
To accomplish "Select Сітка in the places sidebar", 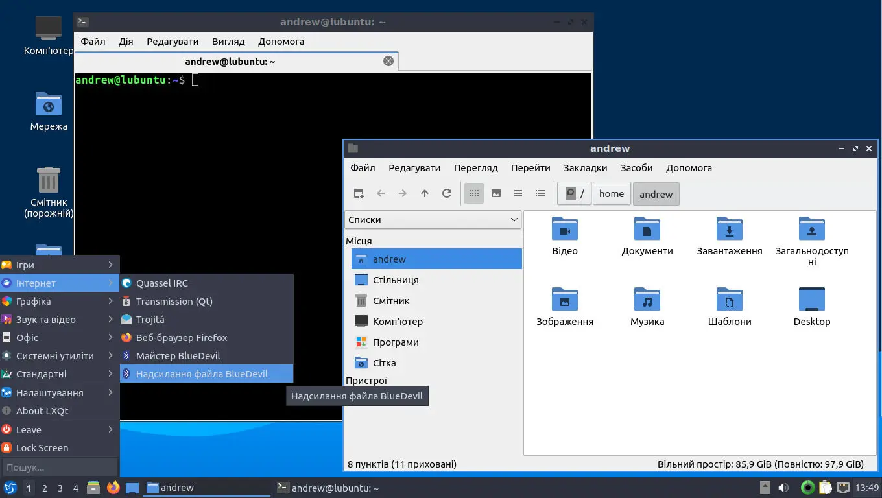I will coord(436,363).
